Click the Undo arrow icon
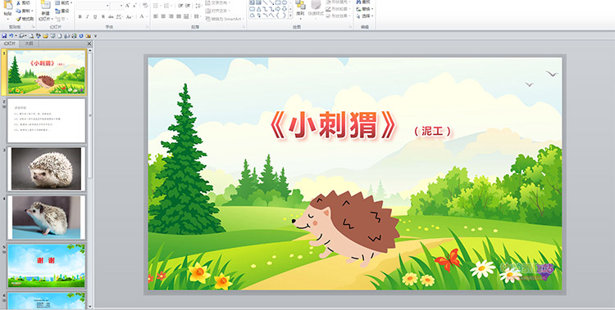The height and width of the screenshot is (310, 615). (x=11, y=36)
